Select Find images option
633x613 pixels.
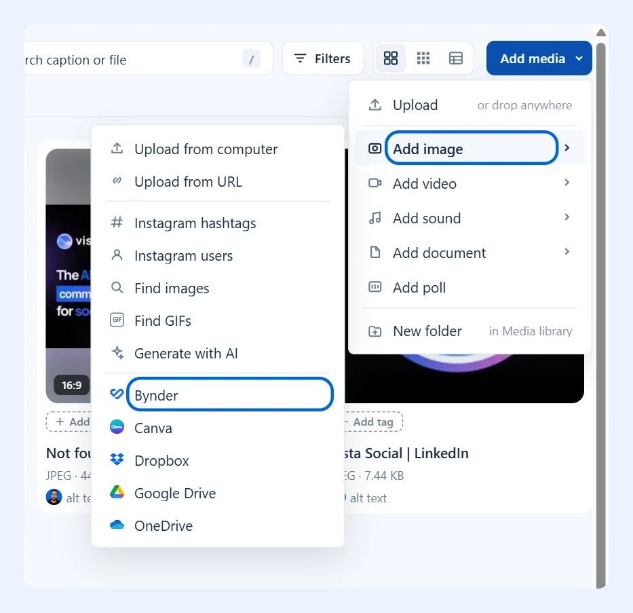218,289
